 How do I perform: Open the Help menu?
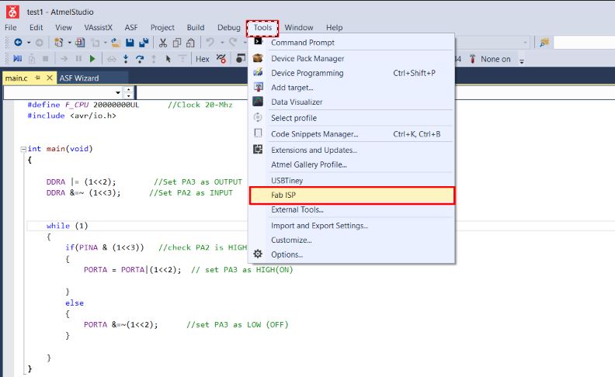(x=334, y=27)
